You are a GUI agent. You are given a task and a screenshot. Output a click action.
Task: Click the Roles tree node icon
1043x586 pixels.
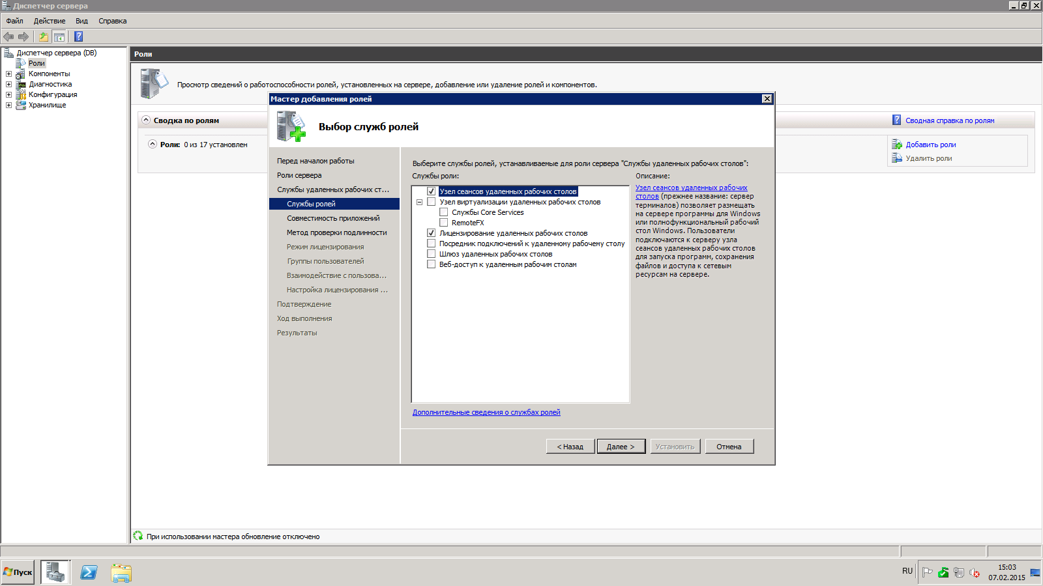coord(21,63)
